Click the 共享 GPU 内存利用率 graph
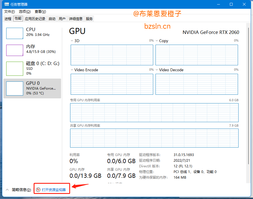Viewport: 253px width, 199px height. [154, 138]
